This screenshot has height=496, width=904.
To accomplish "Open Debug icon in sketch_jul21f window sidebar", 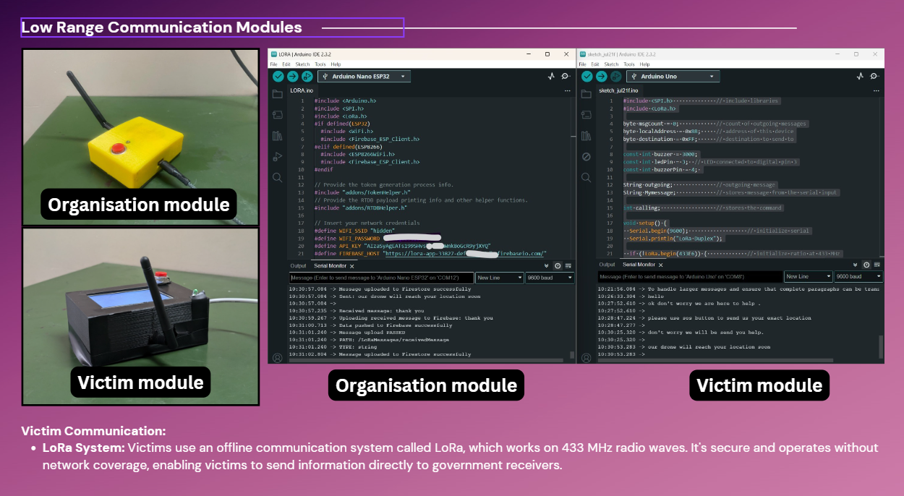I will click(587, 156).
